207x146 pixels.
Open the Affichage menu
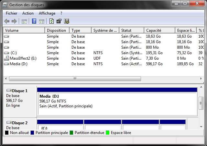coord(47,13)
